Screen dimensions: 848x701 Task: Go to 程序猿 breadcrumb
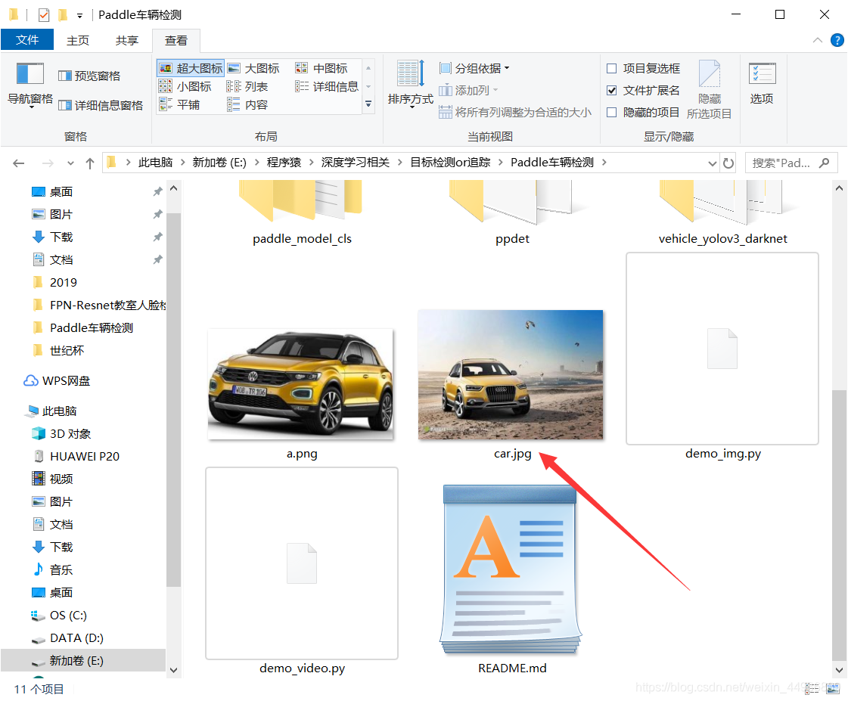tap(284, 162)
